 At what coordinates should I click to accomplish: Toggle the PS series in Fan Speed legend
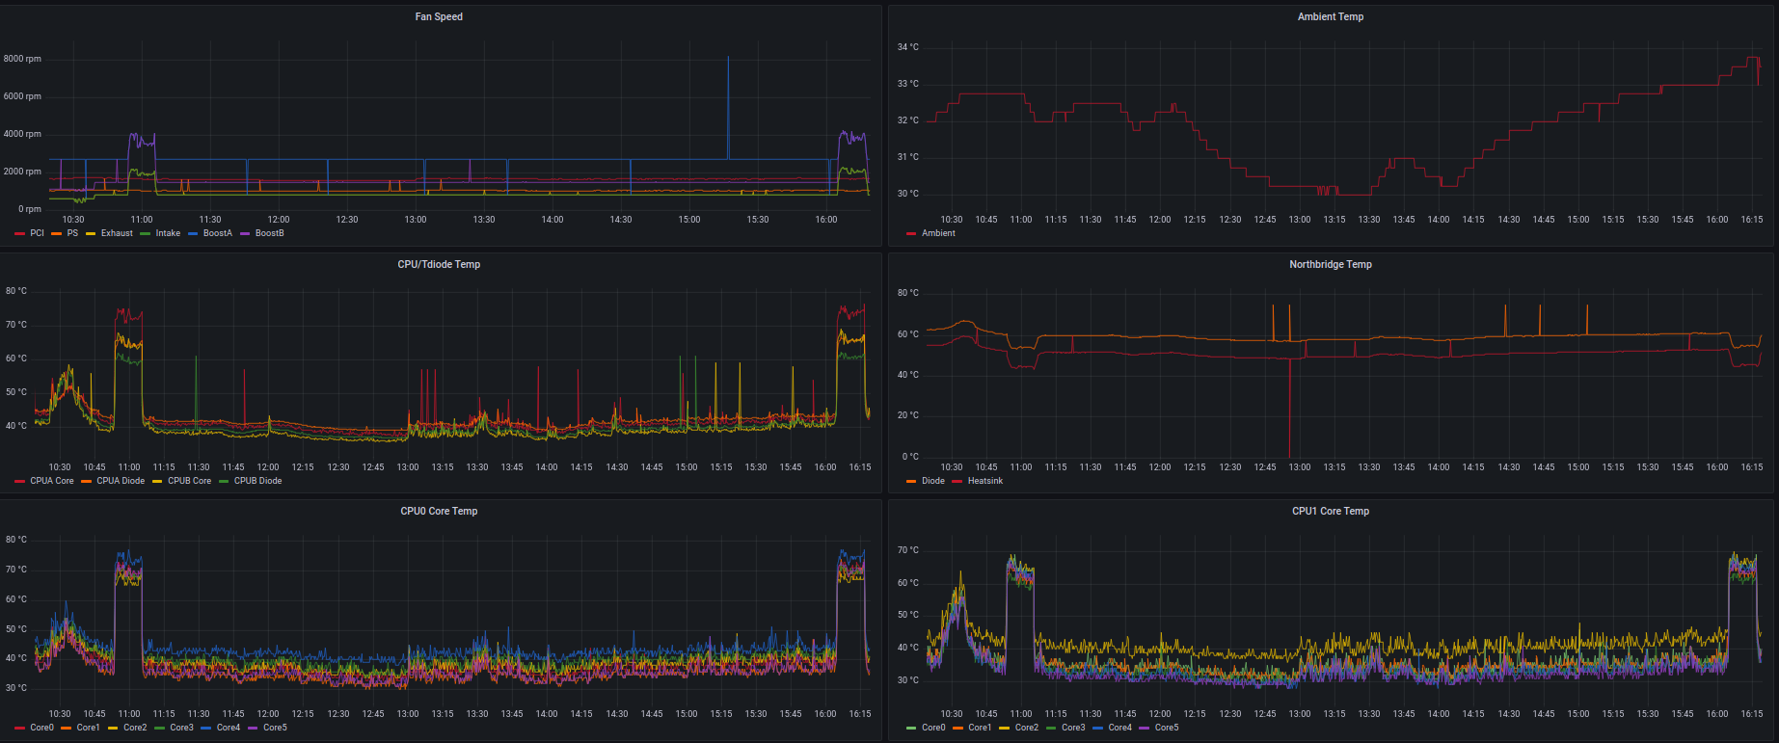tap(72, 233)
